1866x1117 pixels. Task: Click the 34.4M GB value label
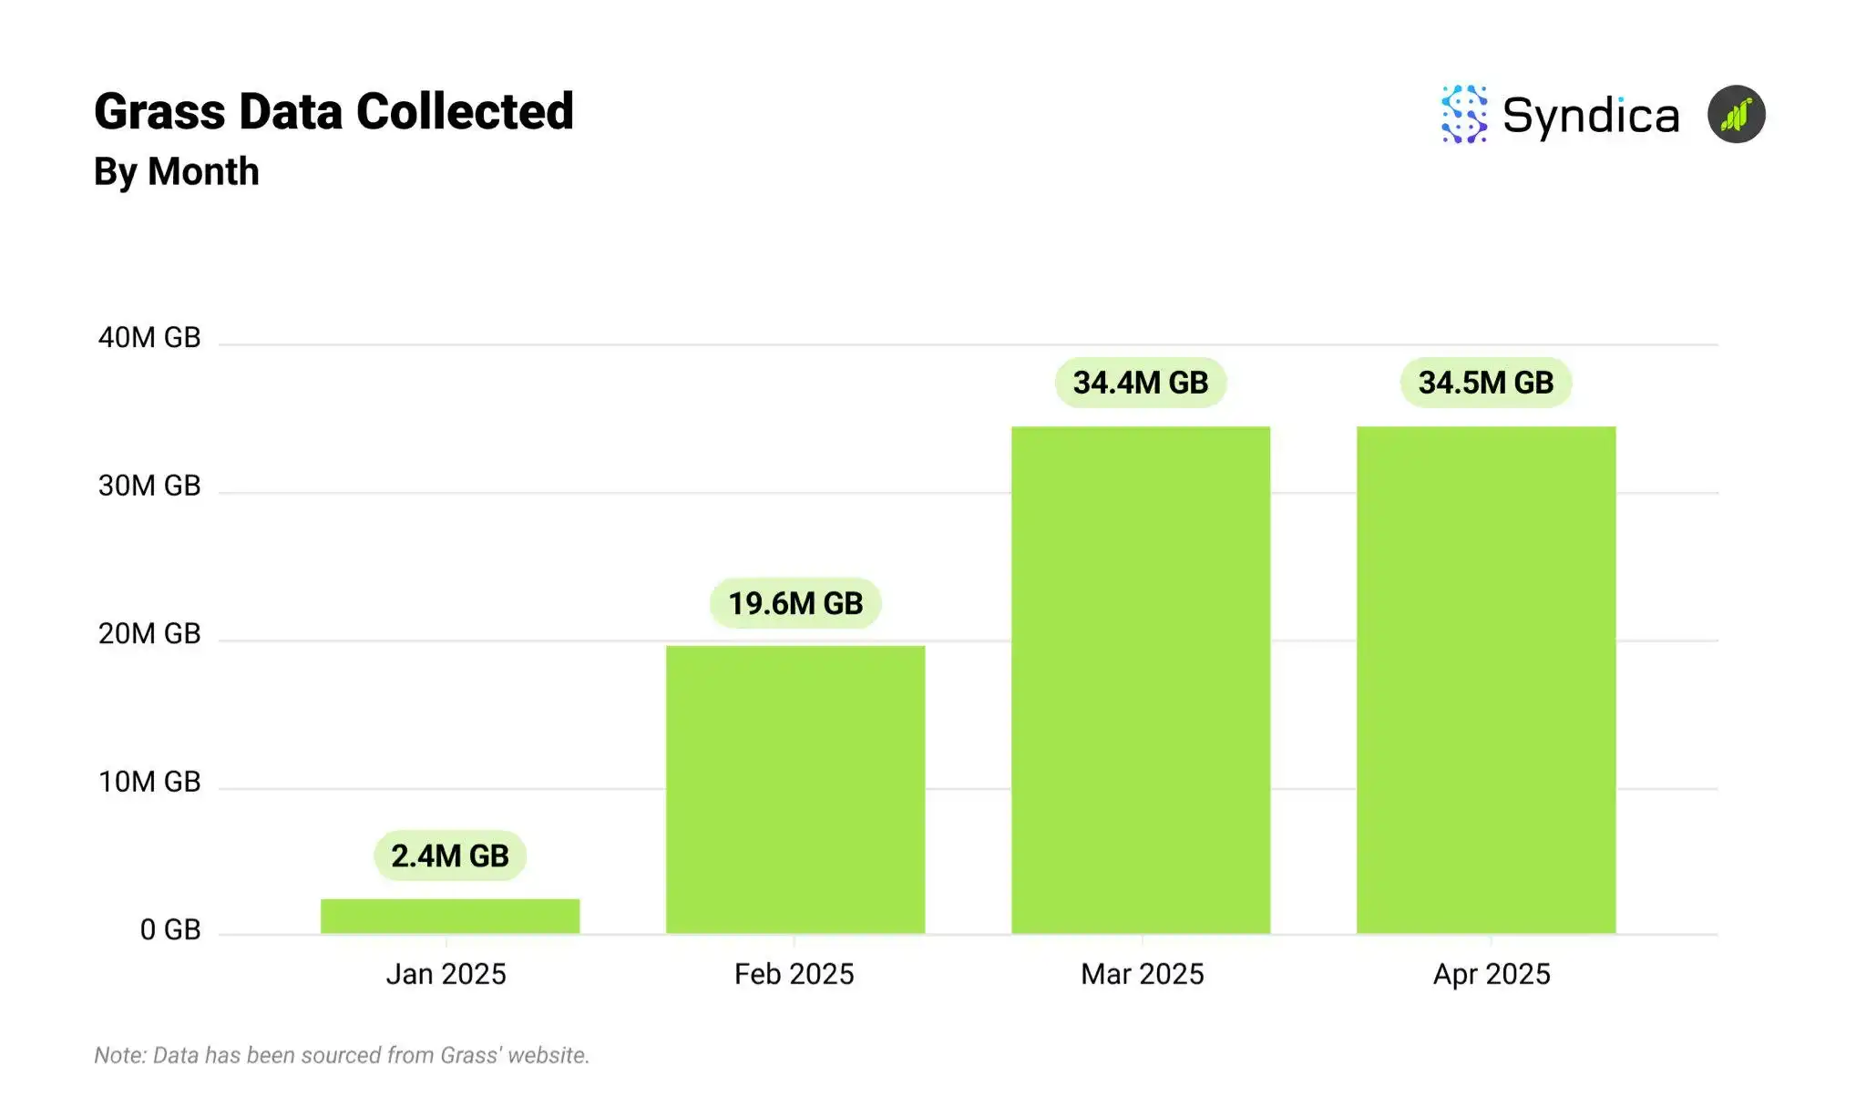pyautogui.click(x=1141, y=383)
